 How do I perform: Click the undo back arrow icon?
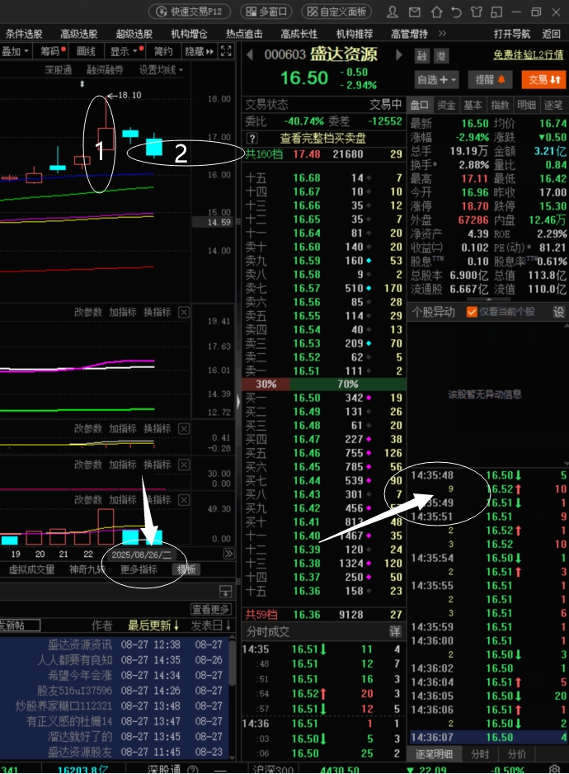(x=457, y=12)
